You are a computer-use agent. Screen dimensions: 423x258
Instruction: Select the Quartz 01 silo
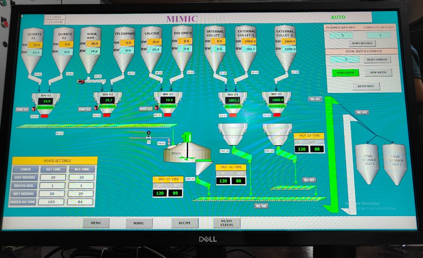(x=32, y=49)
